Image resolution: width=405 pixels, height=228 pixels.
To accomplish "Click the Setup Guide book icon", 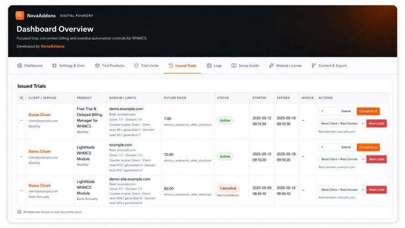I will [x=234, y=65].
